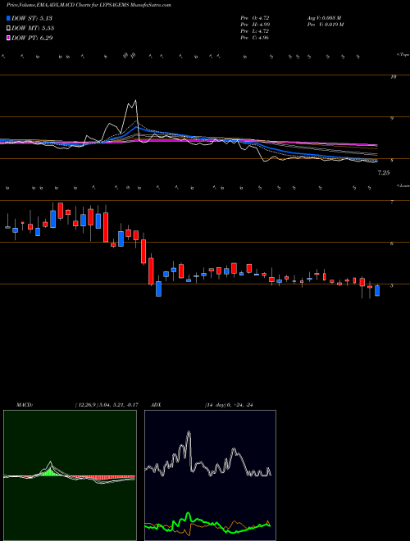The height and width of the screenshot is (541, 410).
Task: Click the 'Pre O: 4.72' value
Action: (255, 18)
